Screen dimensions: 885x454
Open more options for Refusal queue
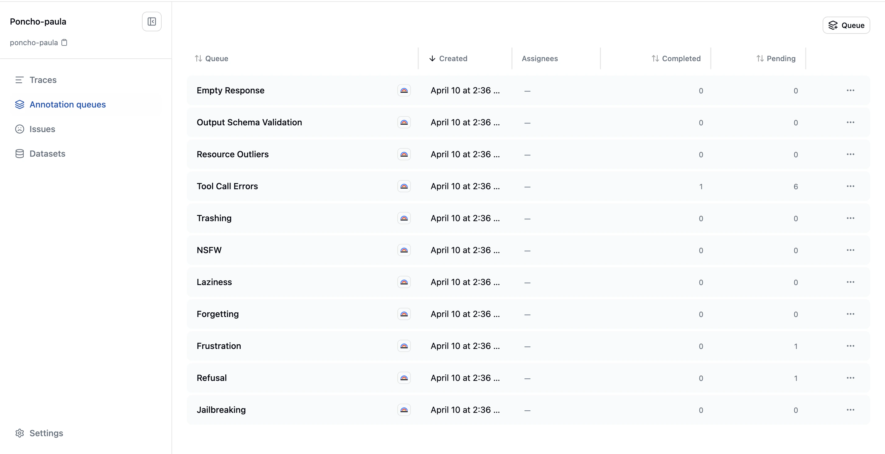pyautogui.click(x=850, y=378)
